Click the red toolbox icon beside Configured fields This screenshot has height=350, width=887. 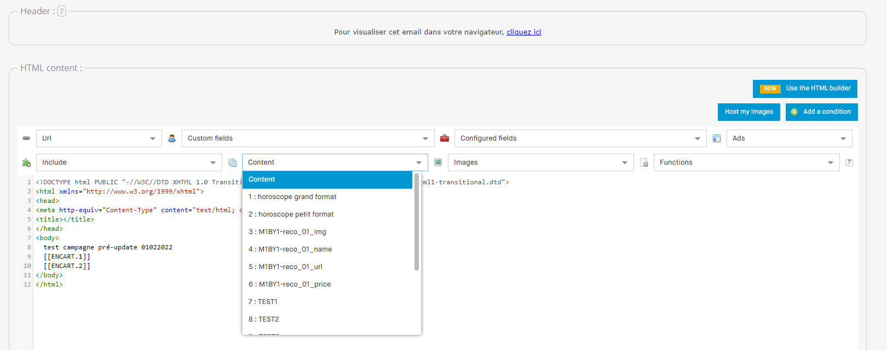coord(445,138)
